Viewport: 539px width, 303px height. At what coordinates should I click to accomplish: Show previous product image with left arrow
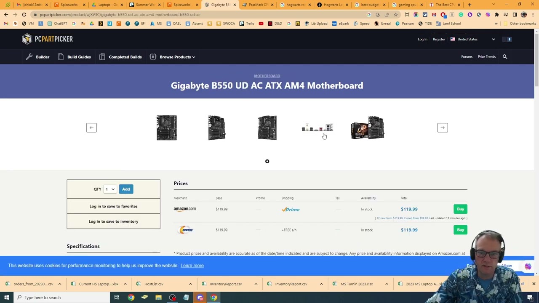pyautogui.click(x=91, y=128)
